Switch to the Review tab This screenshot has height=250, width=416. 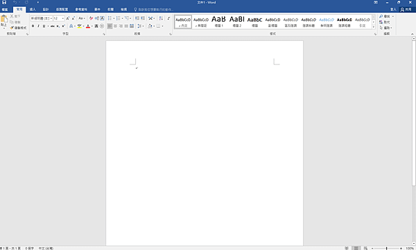[x=110, y=10]
